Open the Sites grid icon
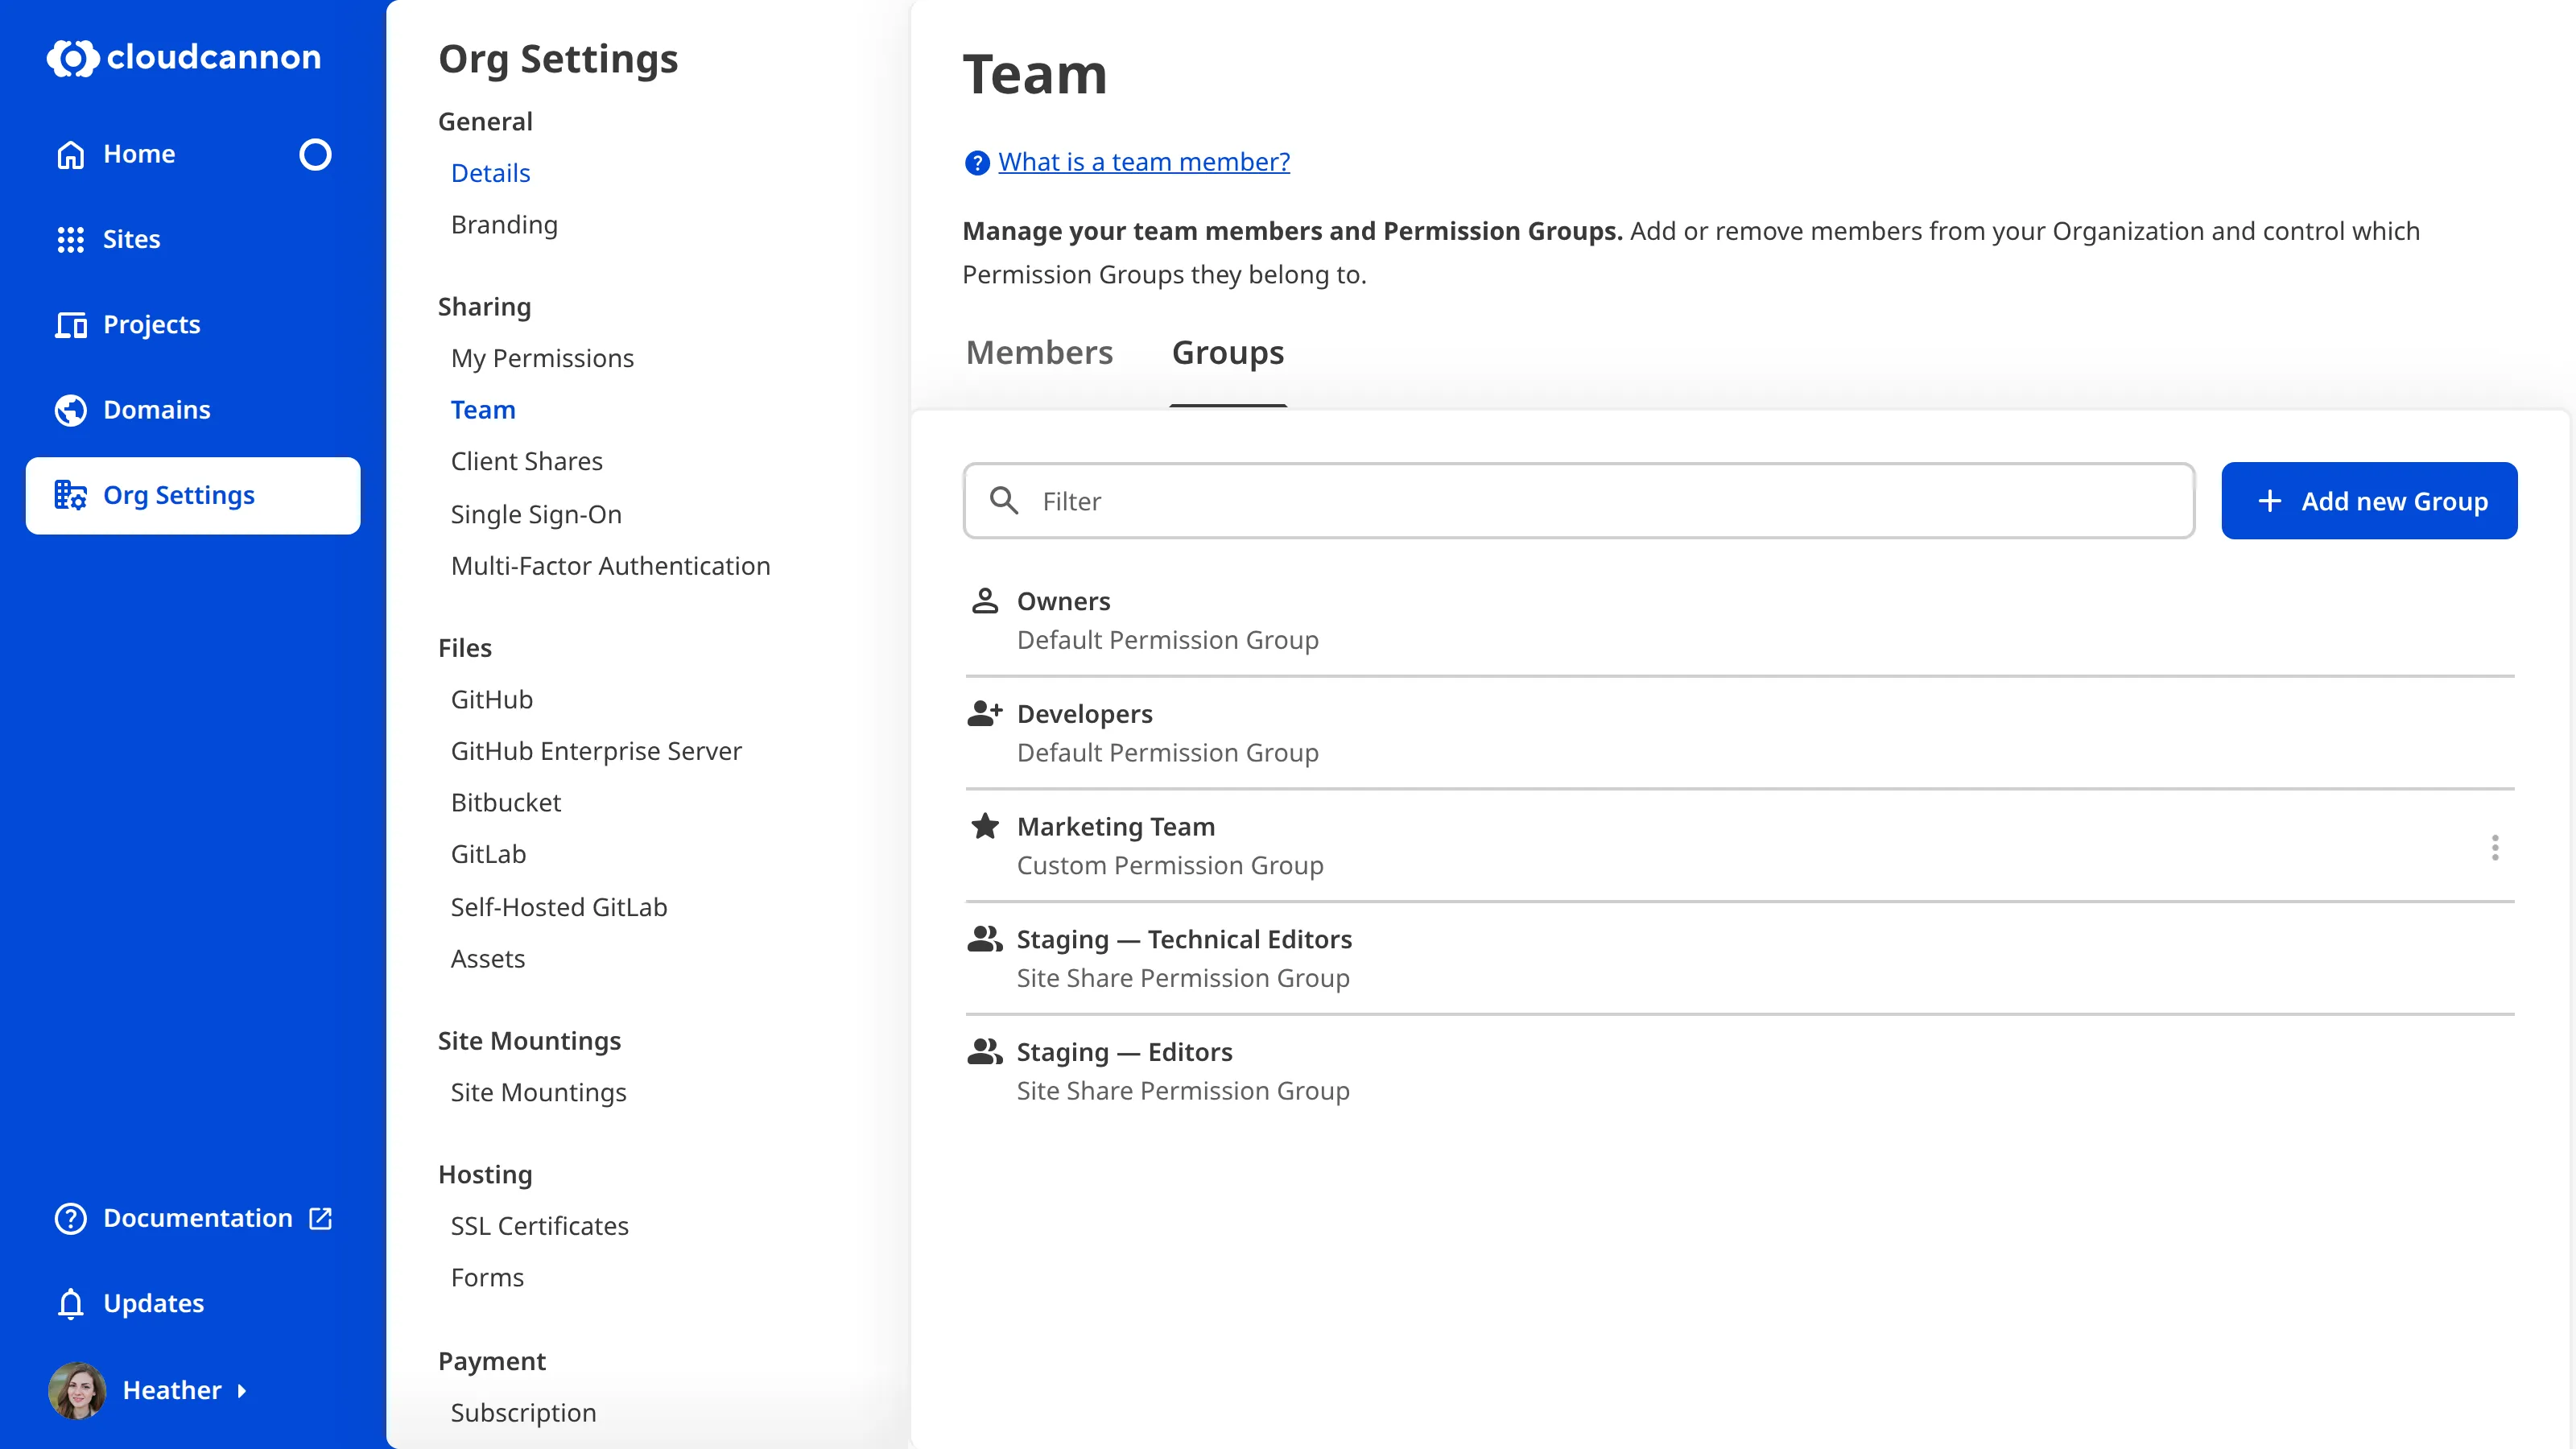2576x1449 pixels. (70, 239)
